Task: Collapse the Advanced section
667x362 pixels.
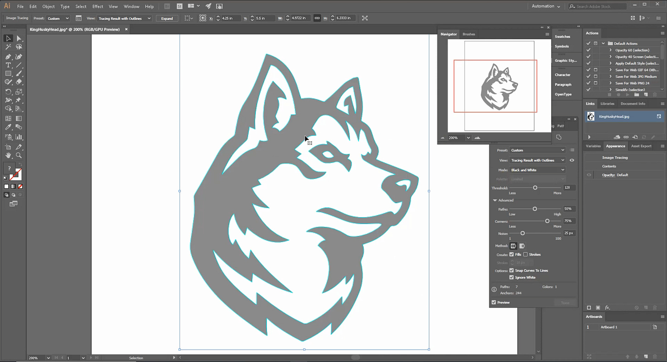Action: (495, 200)
